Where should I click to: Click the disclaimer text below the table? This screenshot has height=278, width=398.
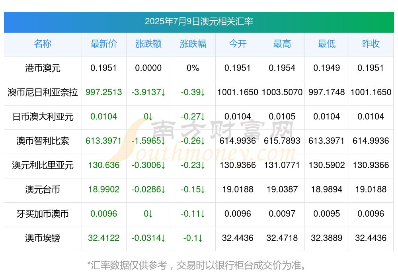point(197,265)
